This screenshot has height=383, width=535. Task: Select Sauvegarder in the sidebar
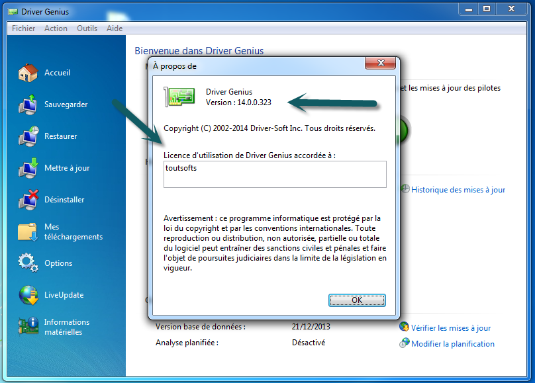[x=66, y=105]
